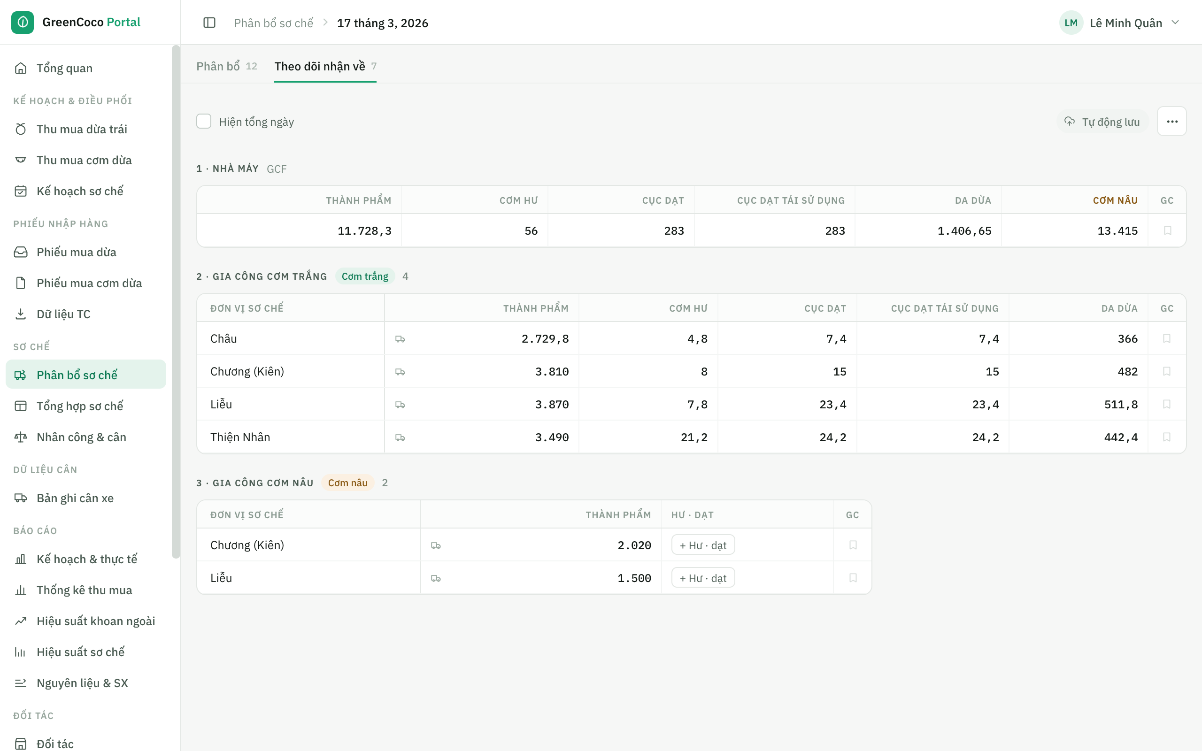Image resolution: width=1202 pixels, height=751 pixels.
Task: Open Dữ liệu TC download item
Action: (86, 314)
